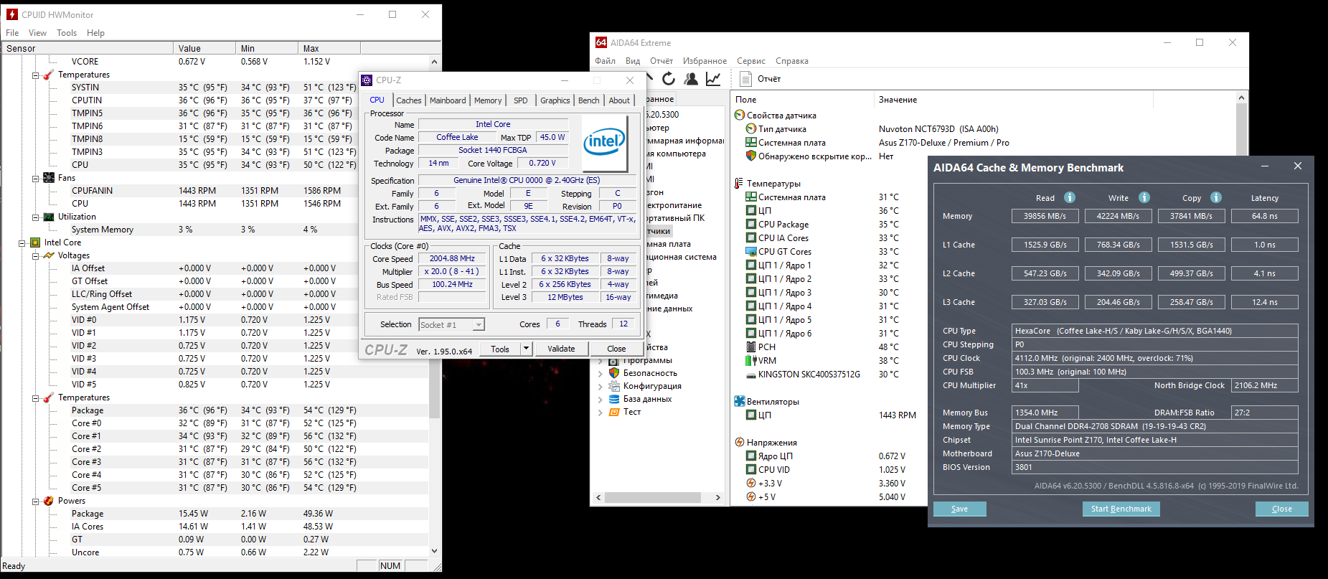This screenshot has width=1328, height=579.
Task: Open the Избранное menu in AIDA64
Action: point(705,61)
